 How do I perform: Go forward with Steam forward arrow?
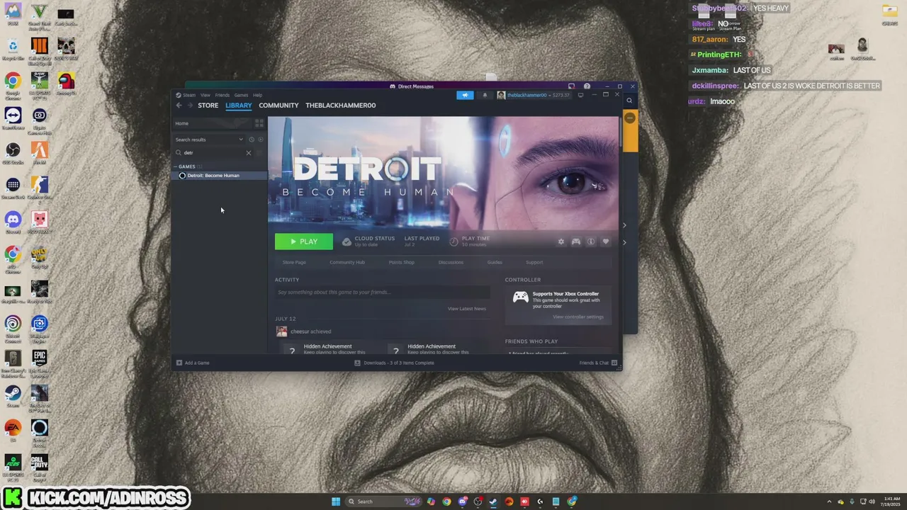(x=189, y=106)
